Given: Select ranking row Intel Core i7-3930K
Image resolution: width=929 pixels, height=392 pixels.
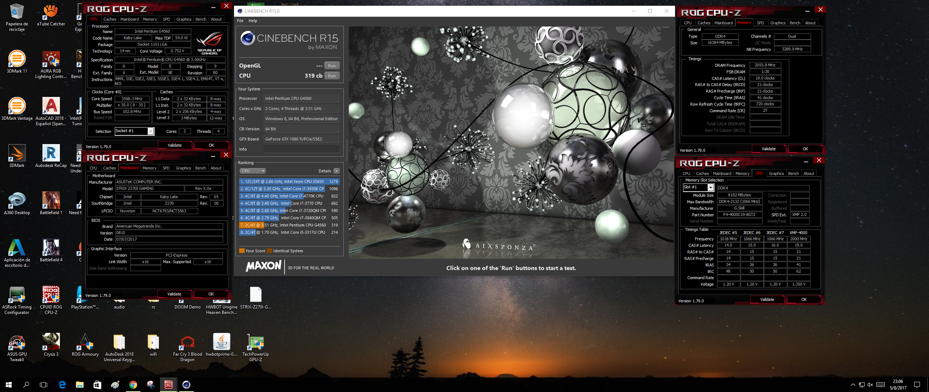Looking at the screenshot, I should [289, 189].
